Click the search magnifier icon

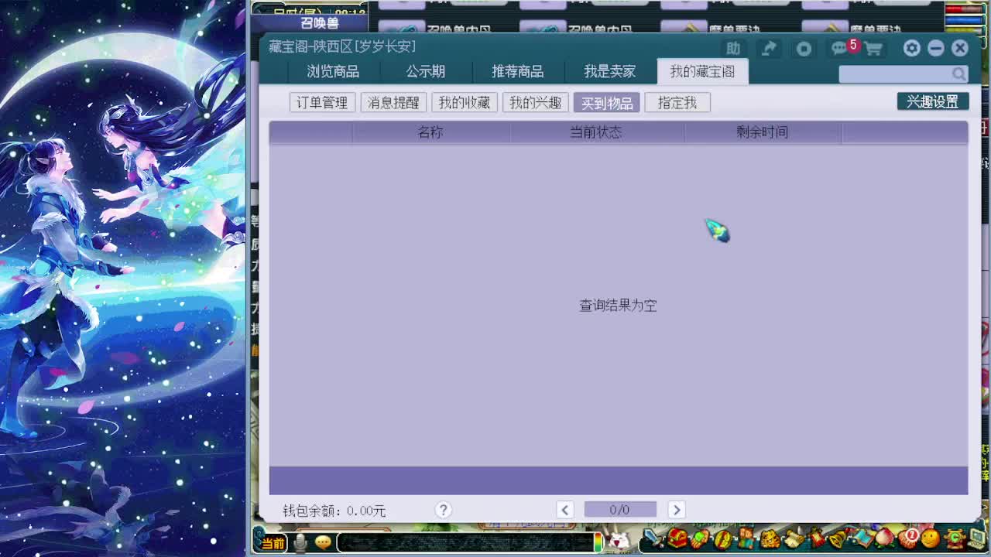tap(959, 74)
